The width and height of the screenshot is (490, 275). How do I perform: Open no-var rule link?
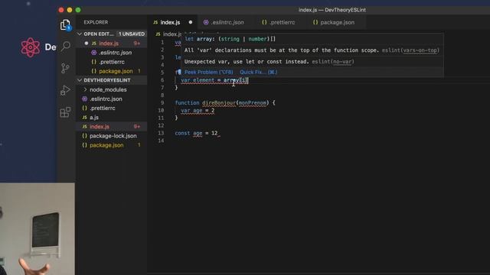point(342,62)
